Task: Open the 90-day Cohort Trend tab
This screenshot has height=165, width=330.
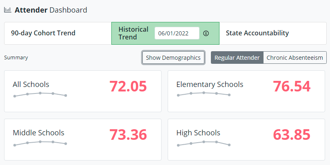Action: tap(43, 33)
